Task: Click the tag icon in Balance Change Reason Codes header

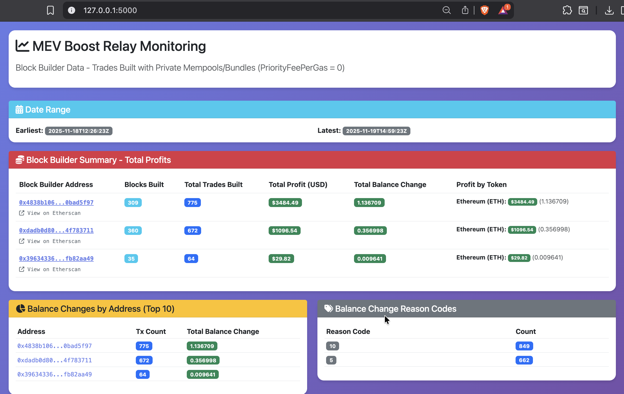Action: tap(328, 308)
